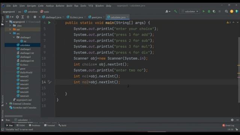Open Run panel settings gear
This screenshot has height=135, width=240.
[232, 120]
